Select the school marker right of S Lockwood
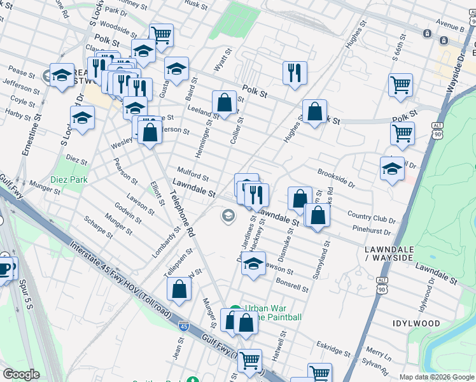 tap(135, 108)
